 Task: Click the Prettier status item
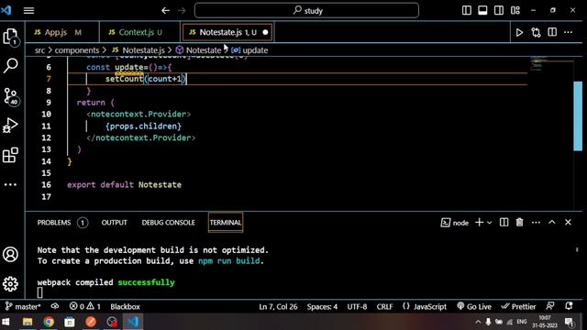pyautogui.click(x=518, y=306)
